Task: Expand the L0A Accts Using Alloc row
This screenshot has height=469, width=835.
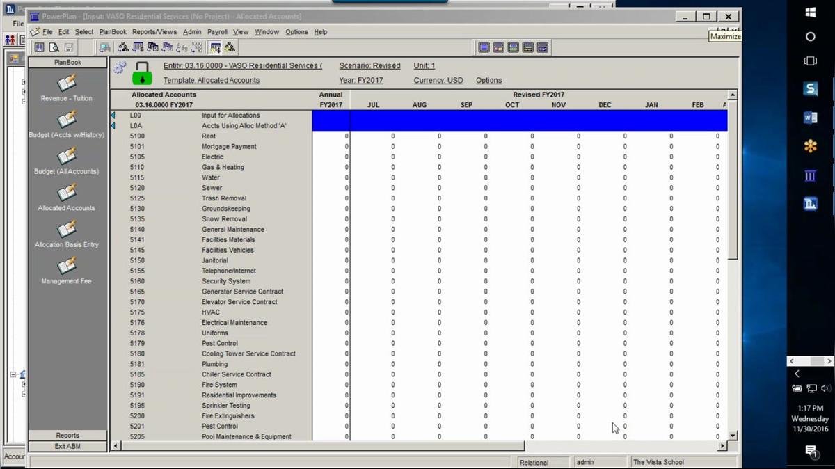Action: (113, 126)
